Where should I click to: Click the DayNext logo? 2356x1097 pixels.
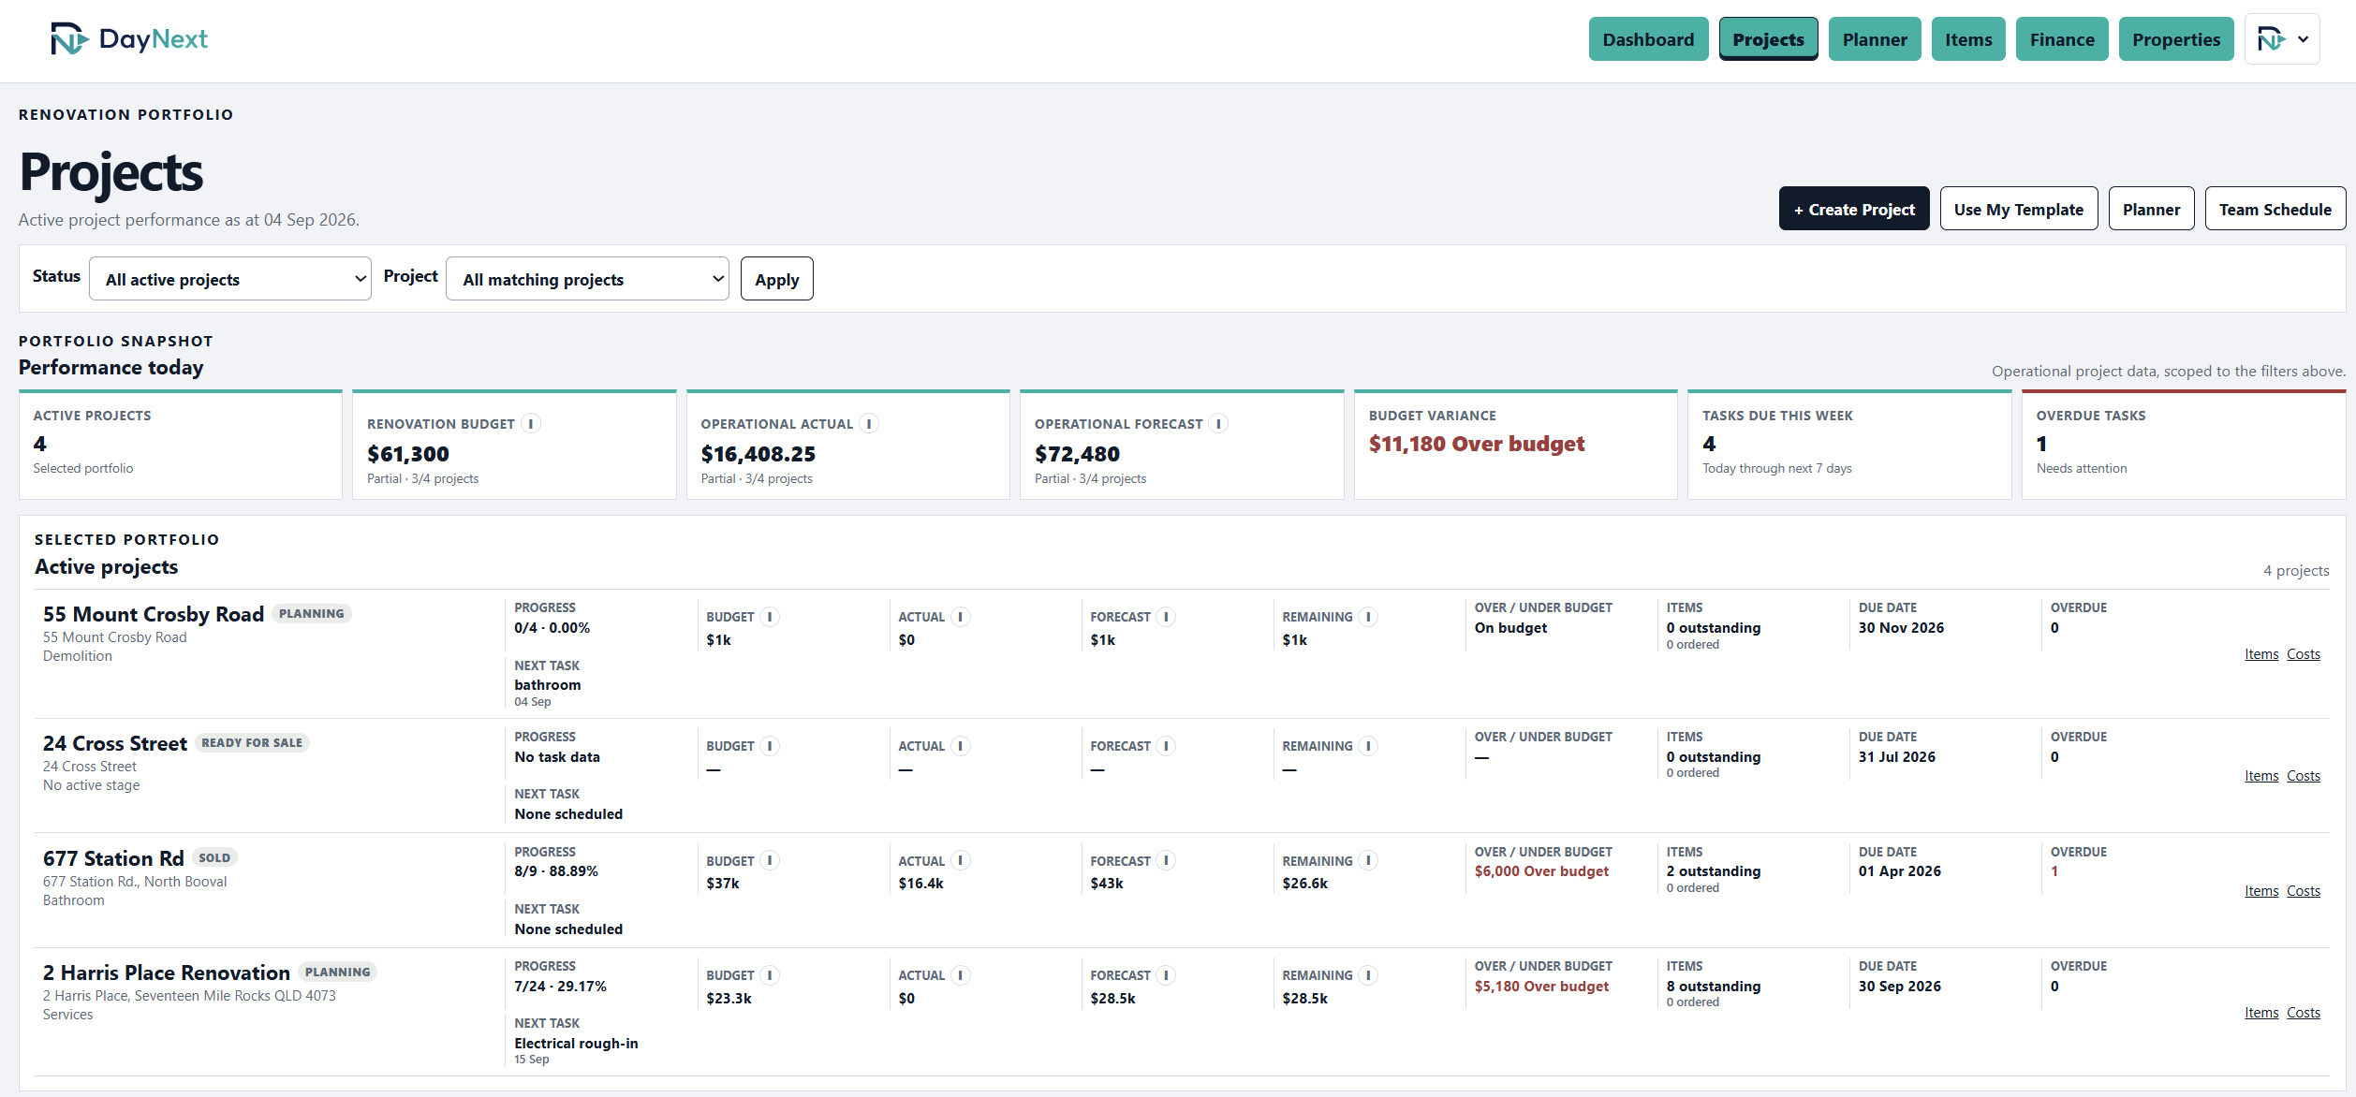129,39
